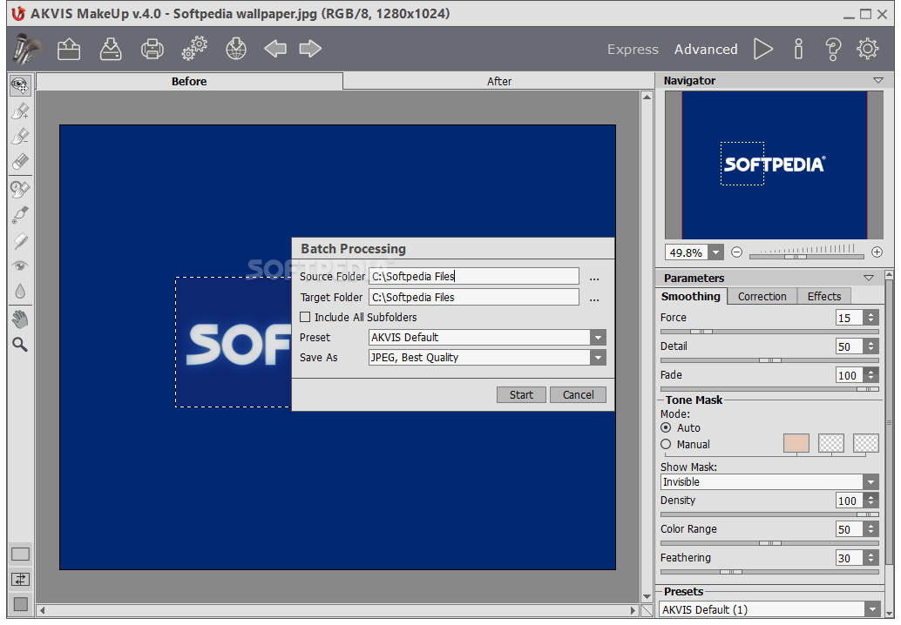Show program info

(799, 50)
